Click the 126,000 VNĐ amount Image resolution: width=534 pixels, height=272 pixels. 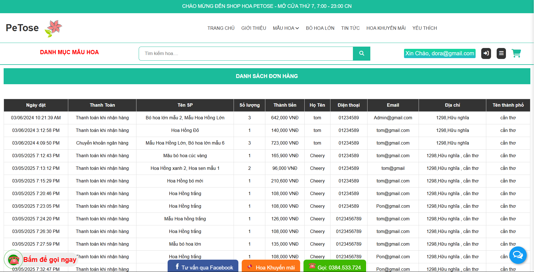point(285,219)
